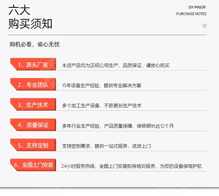Click text '本店产品均为正规公司生产，品质保证，请放心购买'
The width and height of the screenshot is (219, 196).
116,65
